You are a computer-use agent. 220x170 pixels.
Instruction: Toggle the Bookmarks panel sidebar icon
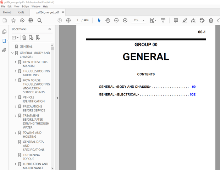coord(4,41)
